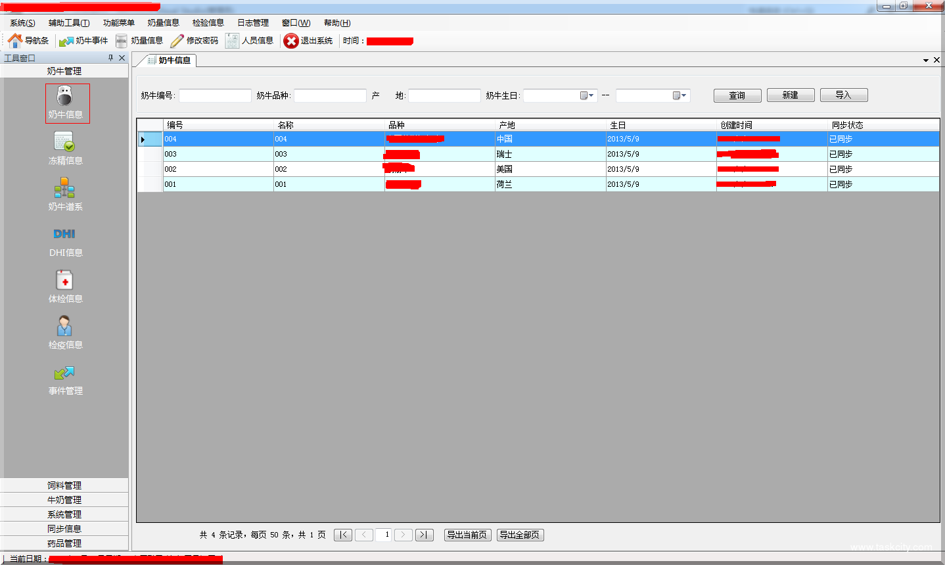Sort by 同步状态 column header
The width and height of the screenshot is (945, 565).
(883, 125)
